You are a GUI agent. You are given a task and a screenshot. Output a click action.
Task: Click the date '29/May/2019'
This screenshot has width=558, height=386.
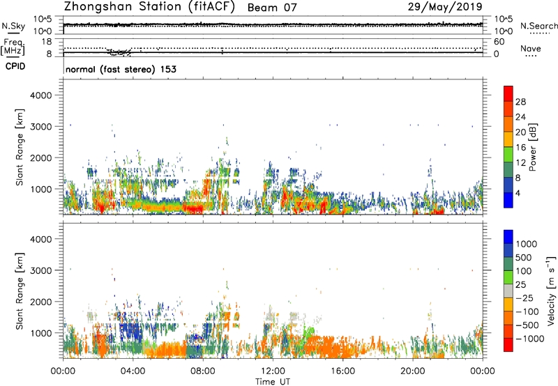point(445,7)
